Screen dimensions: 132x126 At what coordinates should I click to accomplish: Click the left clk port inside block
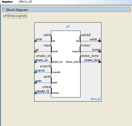pyautogui.click(x=54, y=41)
